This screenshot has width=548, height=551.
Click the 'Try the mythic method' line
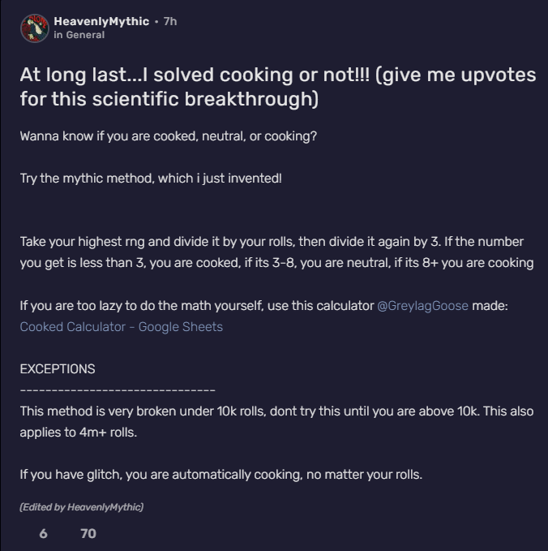151,178
